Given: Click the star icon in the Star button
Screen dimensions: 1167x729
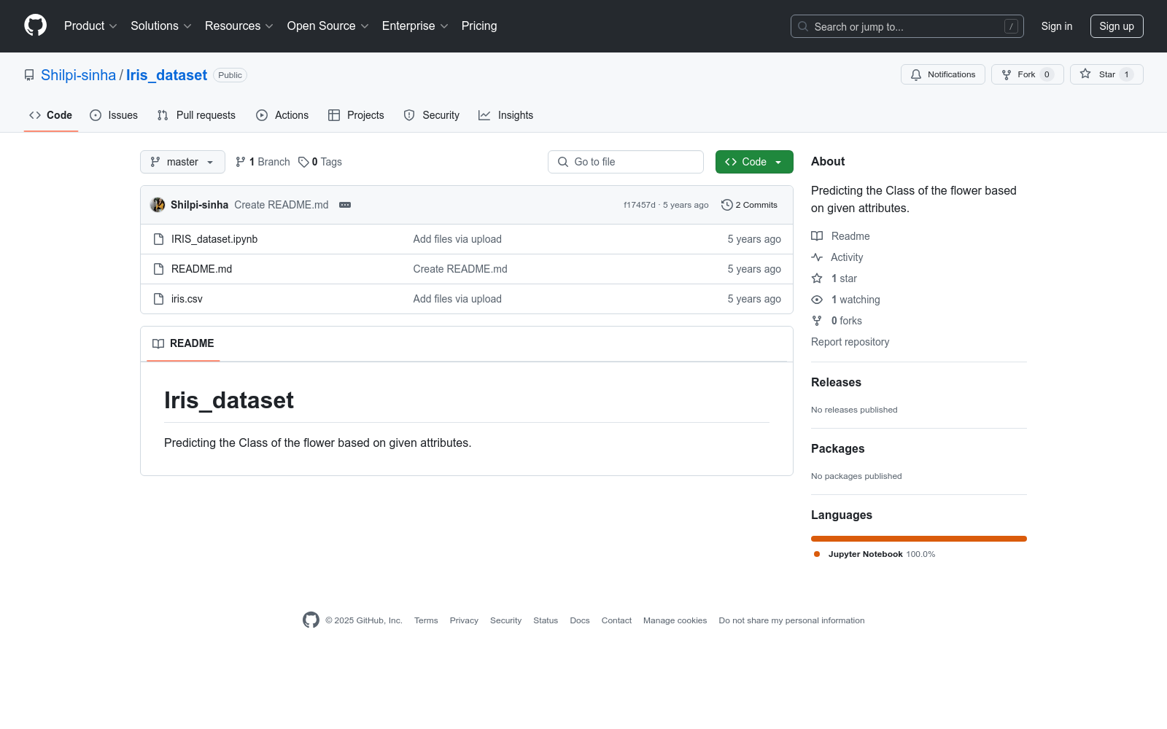Looking at the screenshot, I should pos(1085,74).
